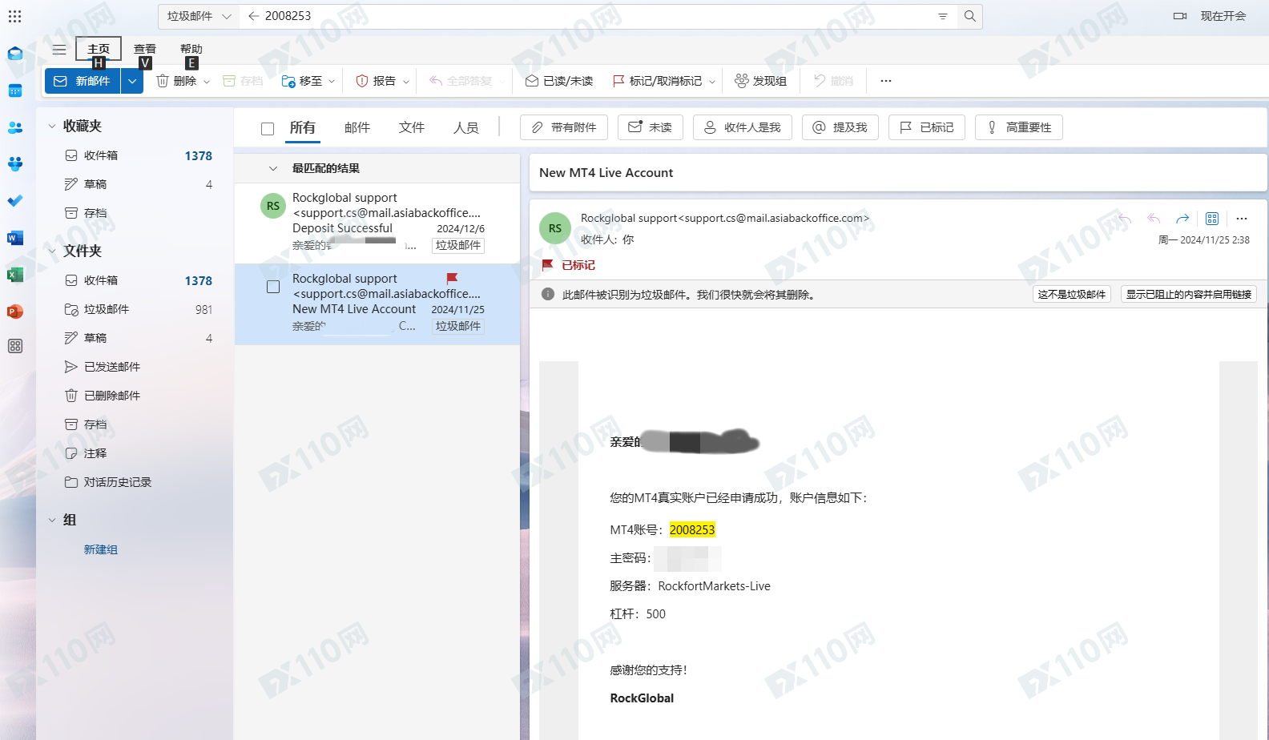Open Deposit Successful message

tap(377, 223)
